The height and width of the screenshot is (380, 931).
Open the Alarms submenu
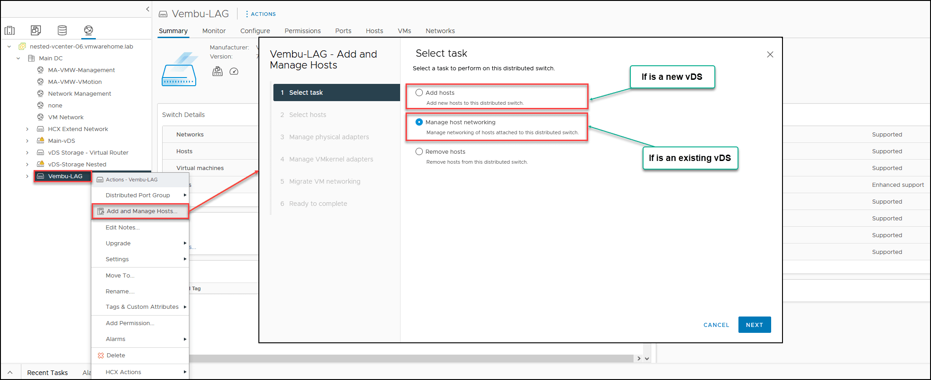coord(140,339)
